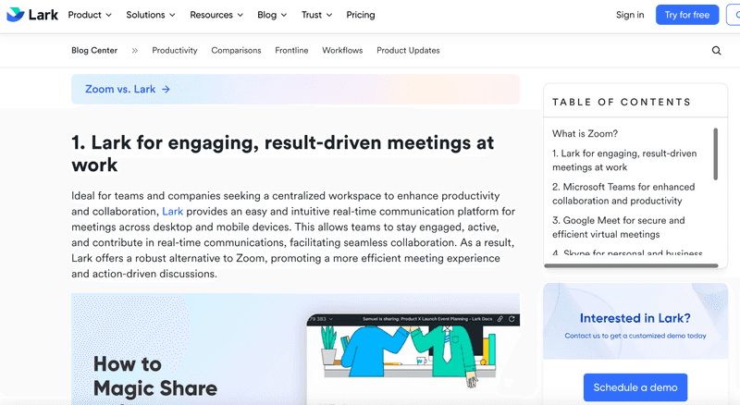Screen dimensions: 740x405
Task: Jump to Microsoft Teams section in contents
Action: [623, 193]
